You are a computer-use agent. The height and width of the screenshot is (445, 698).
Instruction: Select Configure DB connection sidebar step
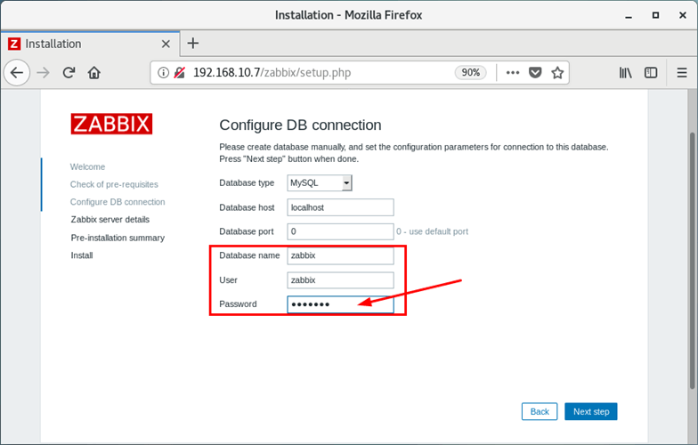118,202
